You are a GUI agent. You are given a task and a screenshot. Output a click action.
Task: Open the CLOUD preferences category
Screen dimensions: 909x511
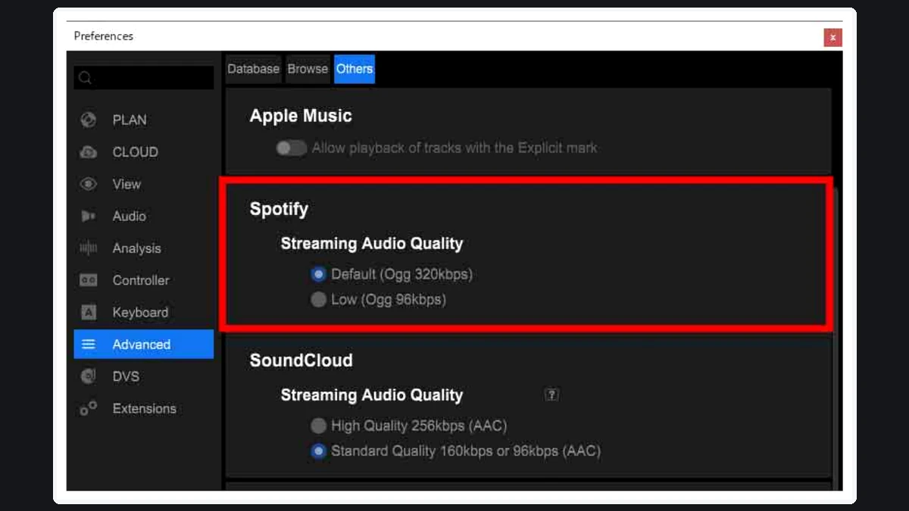[144, 152]
